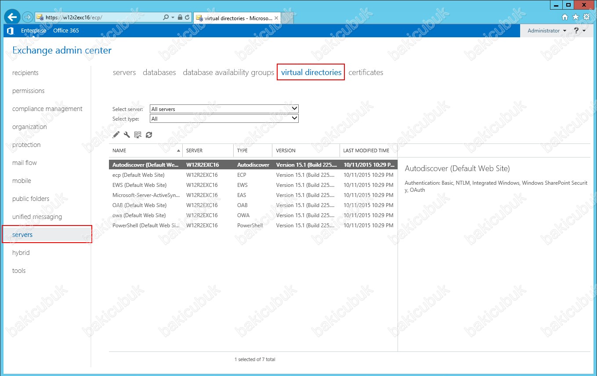597x376 pixels.
Task: Open the browser Tools gear menu
Action: pyautogui.click(x=586, y=17)
